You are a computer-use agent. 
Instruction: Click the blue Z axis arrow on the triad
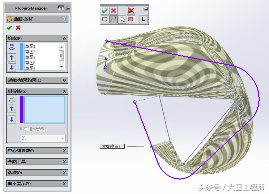coord(106,61)
